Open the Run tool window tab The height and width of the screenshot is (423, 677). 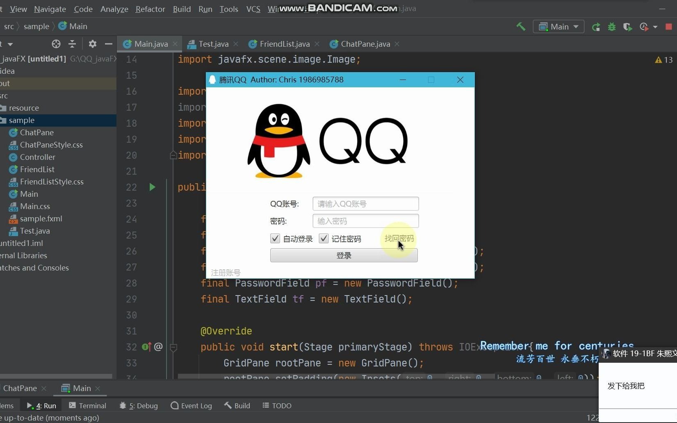pyautogui.click(x=41, y=405)
